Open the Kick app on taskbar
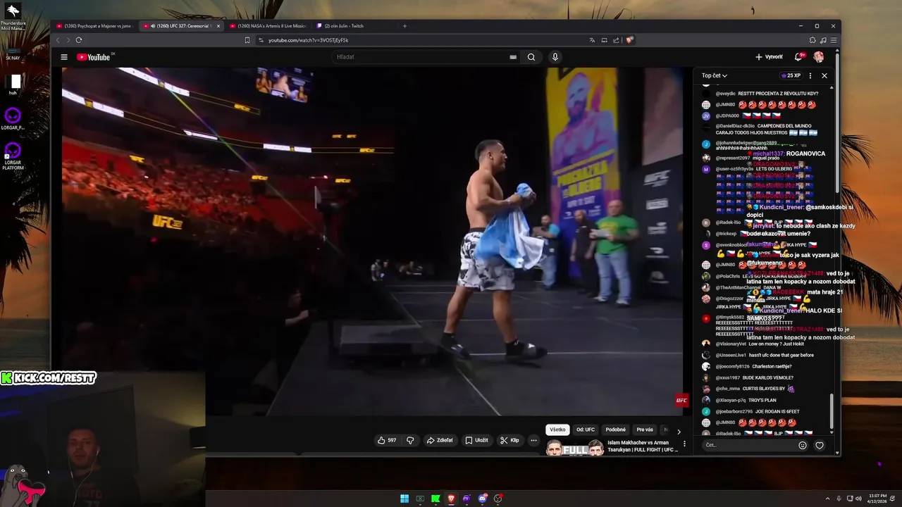 click(x=435, y=499)
